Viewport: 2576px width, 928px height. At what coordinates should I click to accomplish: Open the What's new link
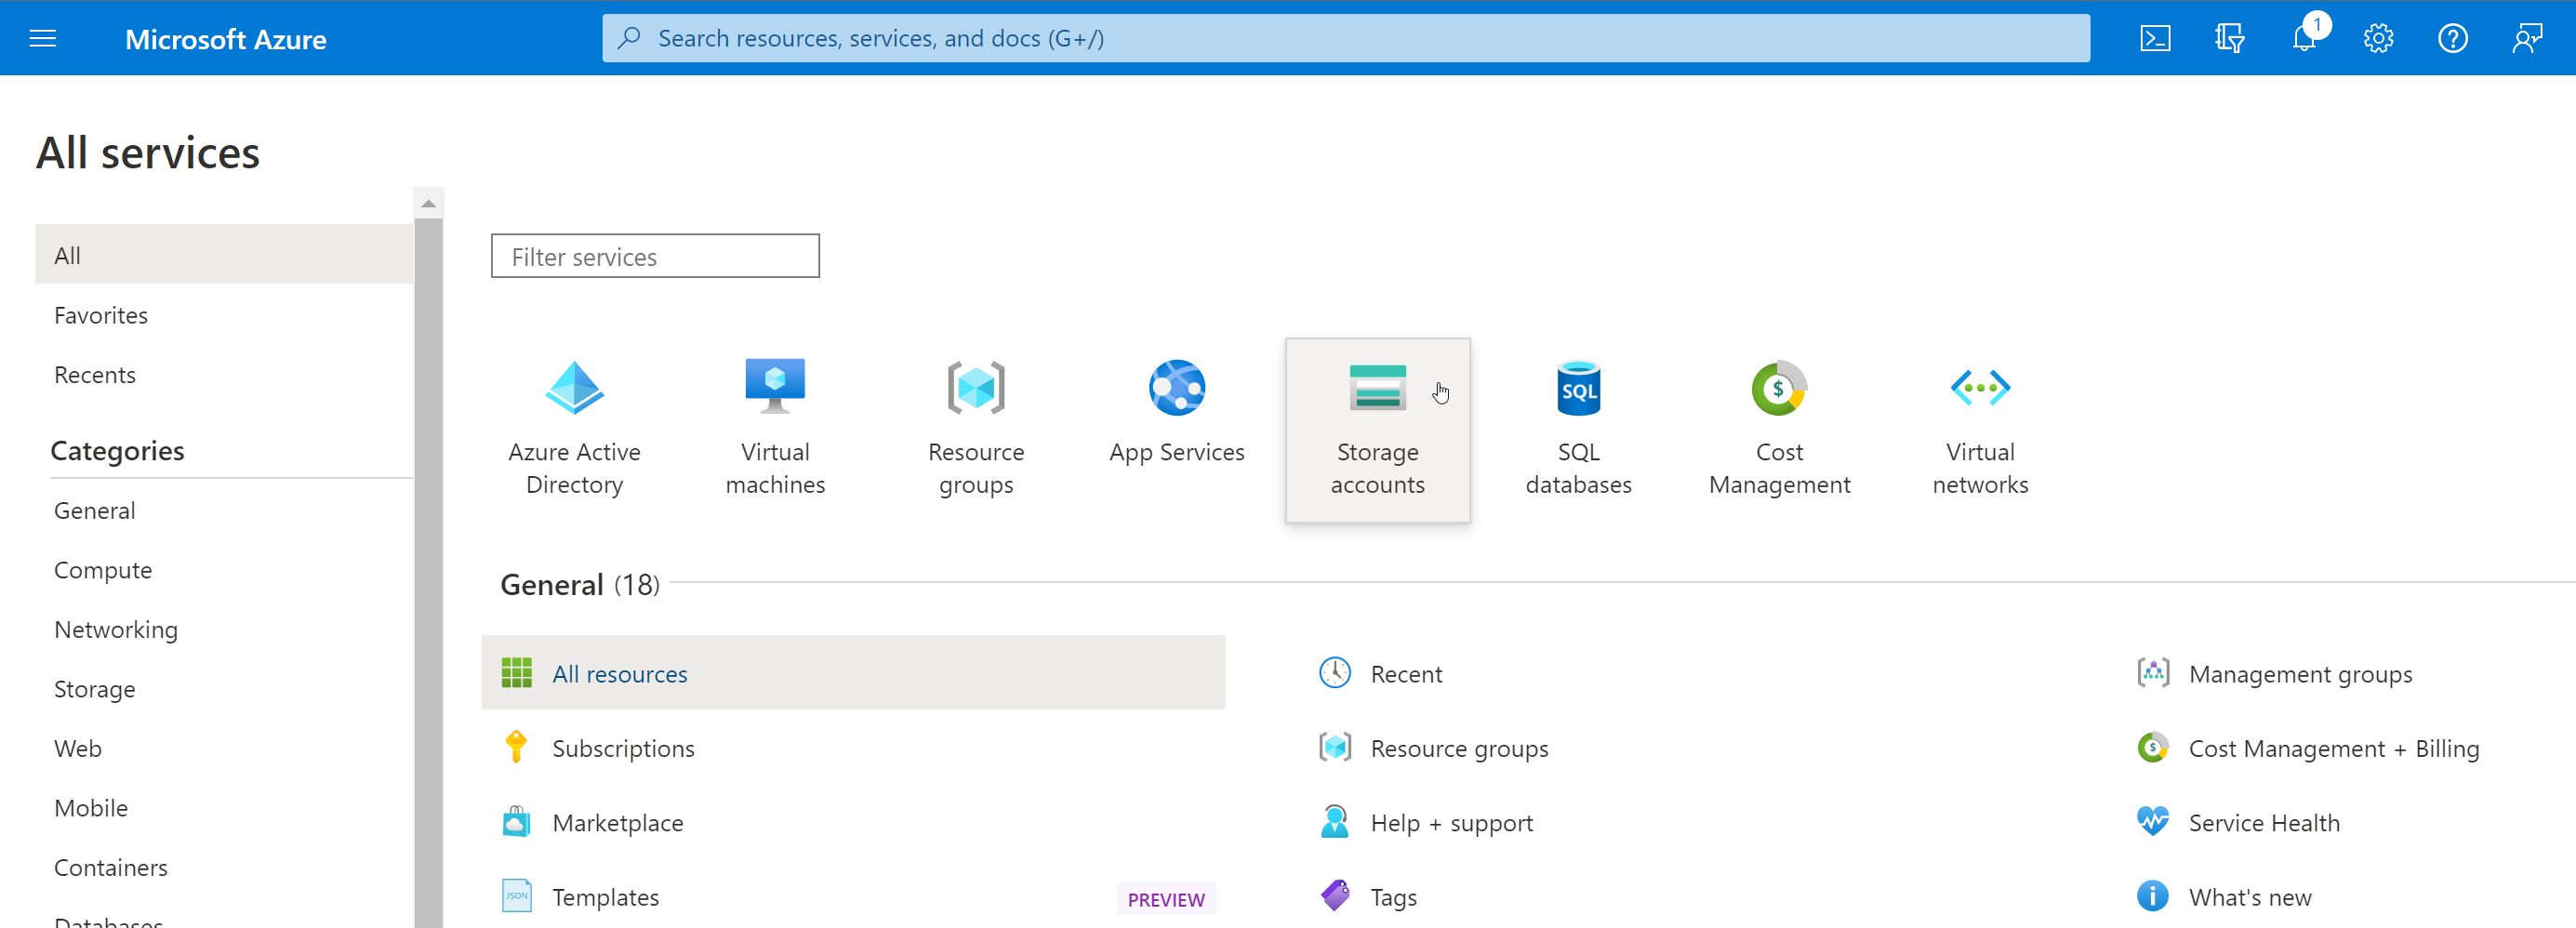point(2250,897)
